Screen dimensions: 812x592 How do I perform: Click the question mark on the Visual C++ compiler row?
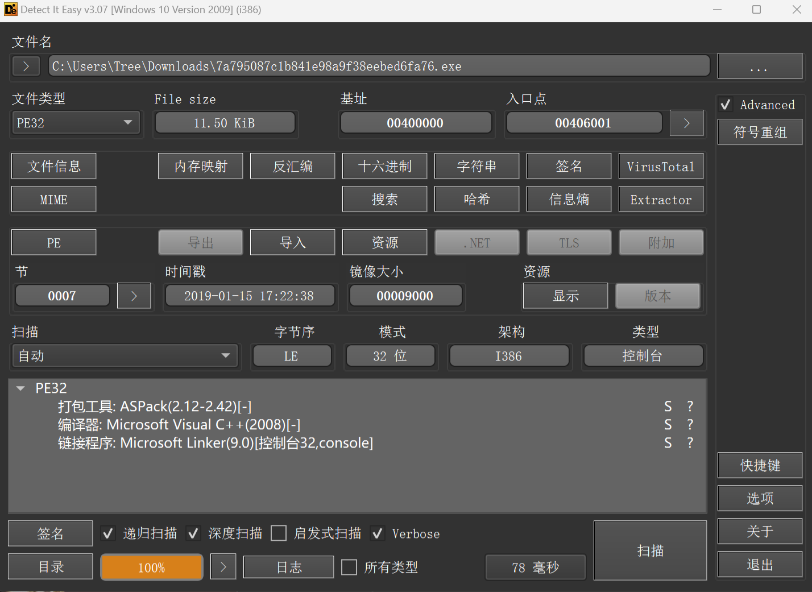click(x=690, y=425)
